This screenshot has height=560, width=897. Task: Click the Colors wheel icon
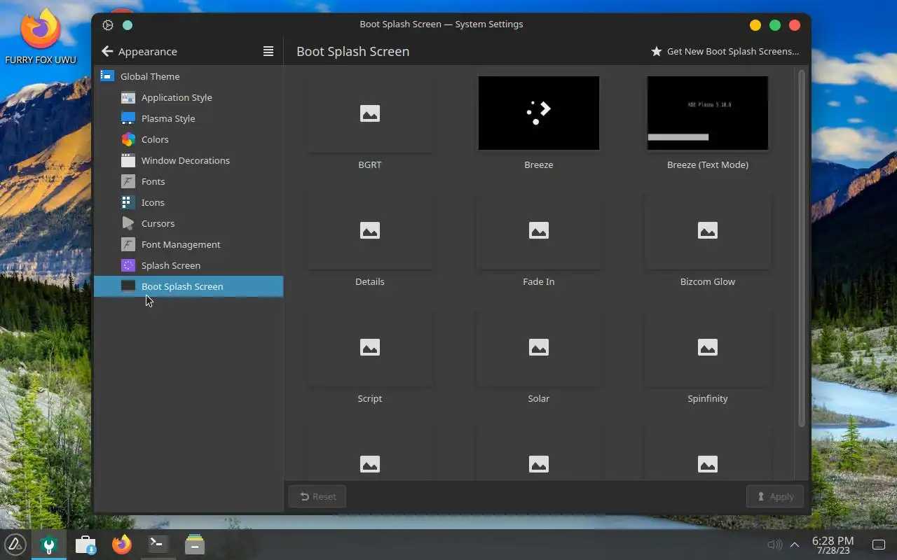click(128, 139)
